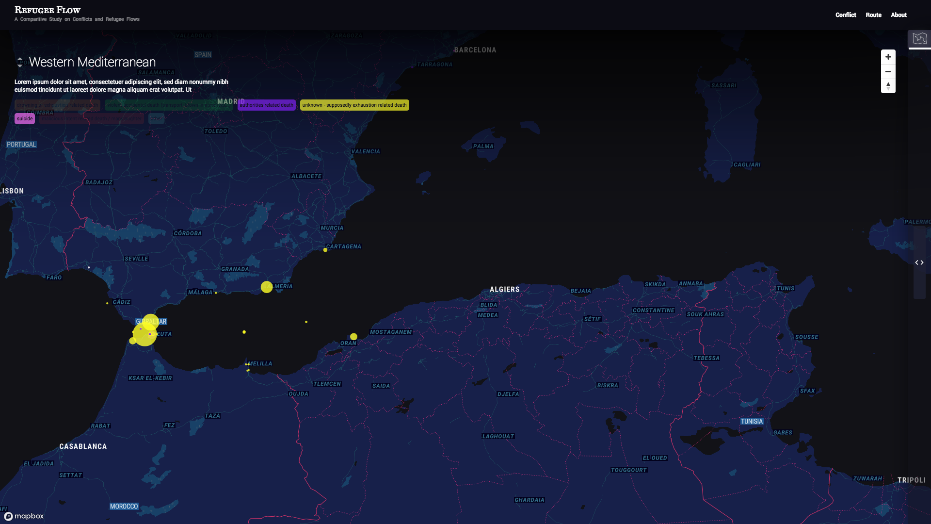Toggle 'malicious intent related death / manslaughter' filter
Image resolution: width=931 pixels, height=524 pixels.
(92, 118)
